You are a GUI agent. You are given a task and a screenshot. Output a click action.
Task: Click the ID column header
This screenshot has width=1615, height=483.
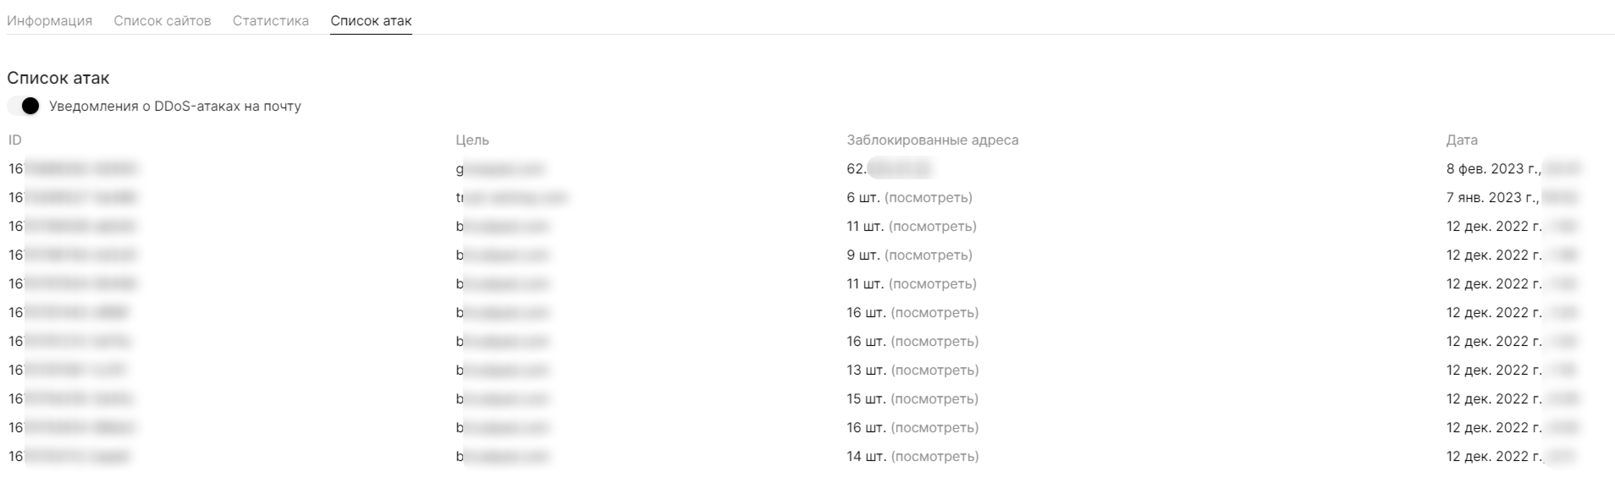tap(15, 140)
